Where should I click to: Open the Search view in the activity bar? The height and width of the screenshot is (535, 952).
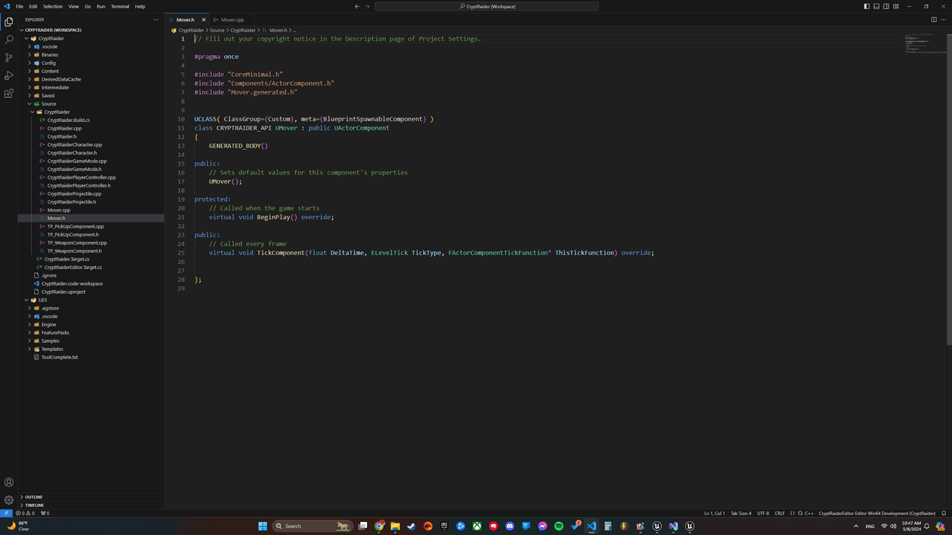[x=8, y=39]
